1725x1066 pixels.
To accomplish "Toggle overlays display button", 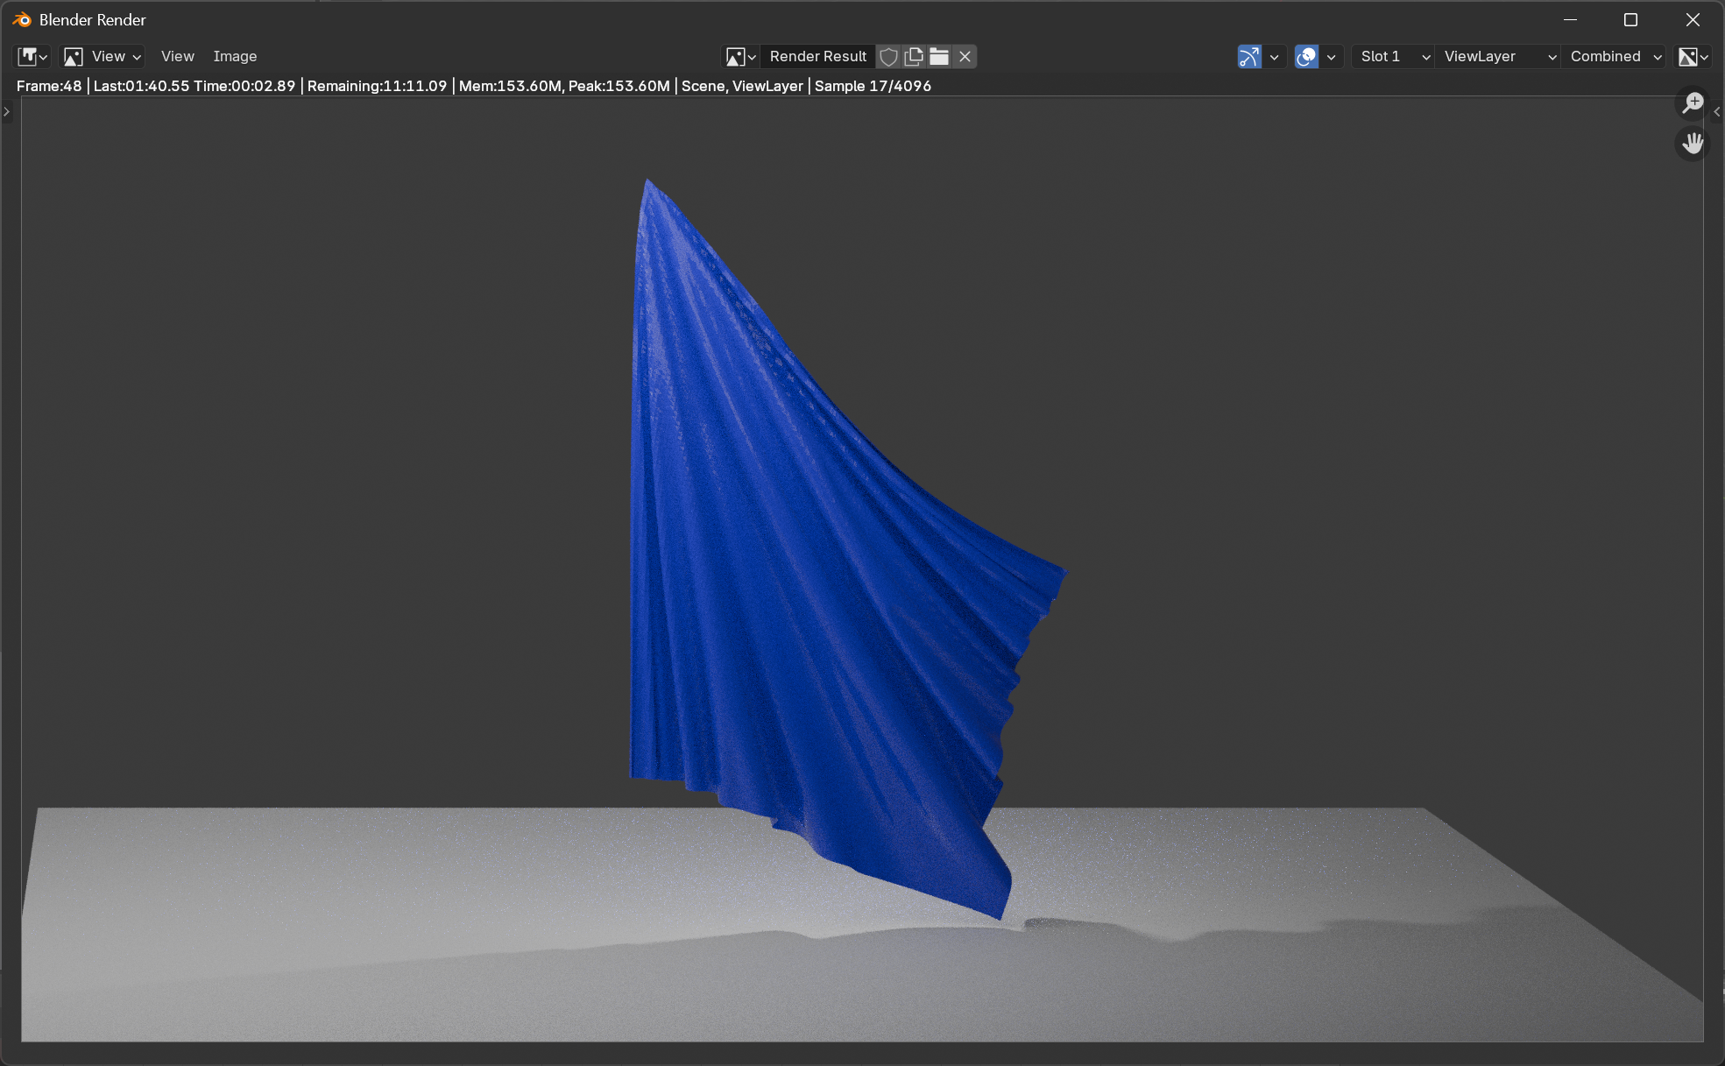I will pos(1306,56).
